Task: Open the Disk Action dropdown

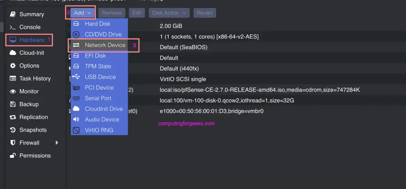Action: [x=169, y=13]
